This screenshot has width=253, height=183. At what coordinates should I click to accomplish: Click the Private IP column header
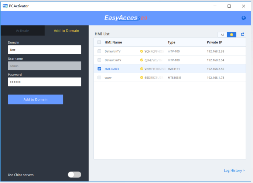point(215,42)
